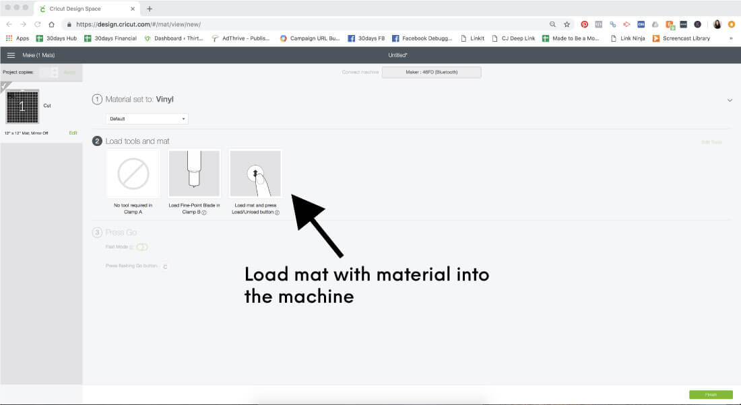This screenshot has width=741, height=405.
Task: Open the Facebook Debugg... bookmark
Action: click(x=422, y=38)
